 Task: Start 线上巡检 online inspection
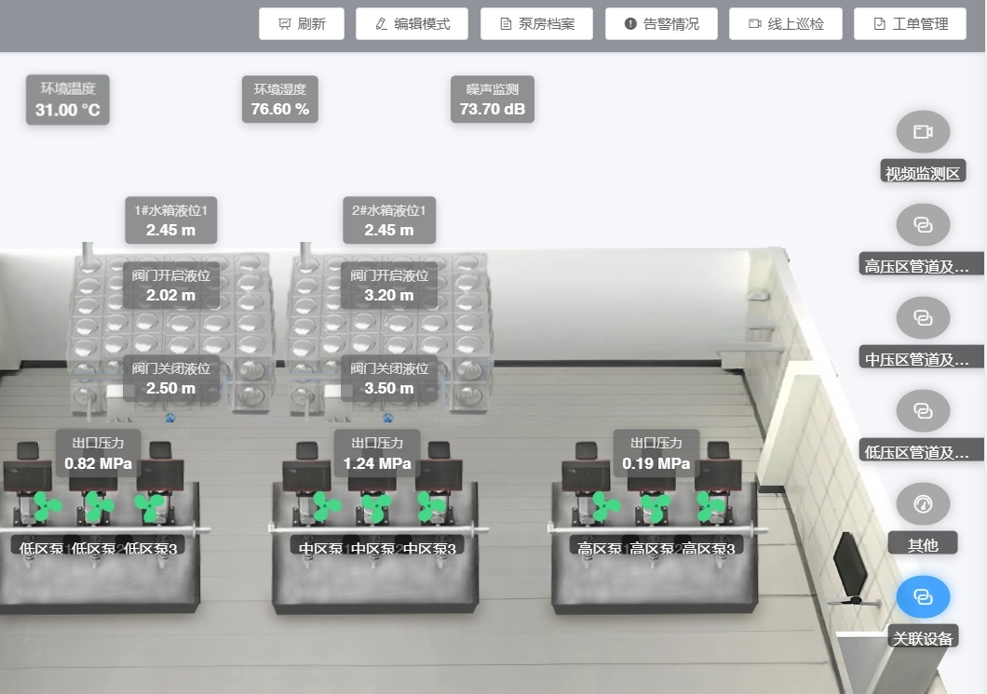click(786, 24)
